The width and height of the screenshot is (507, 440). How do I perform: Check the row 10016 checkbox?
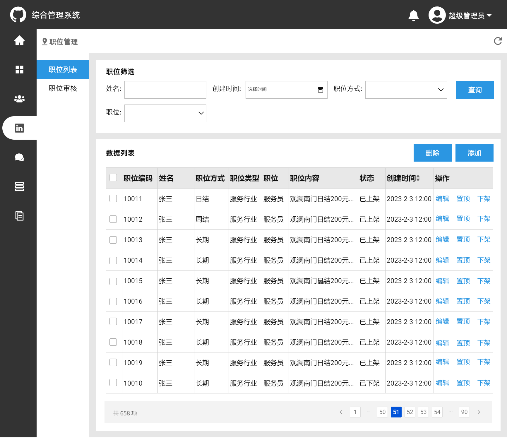(113, 302)
